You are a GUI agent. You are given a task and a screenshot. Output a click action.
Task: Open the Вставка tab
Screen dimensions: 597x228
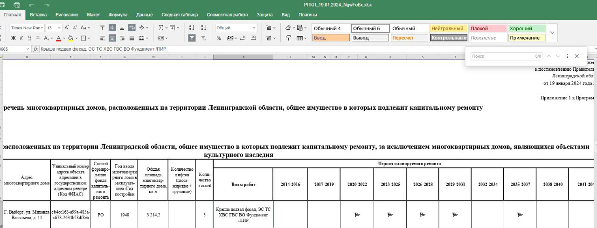point(38,15)
